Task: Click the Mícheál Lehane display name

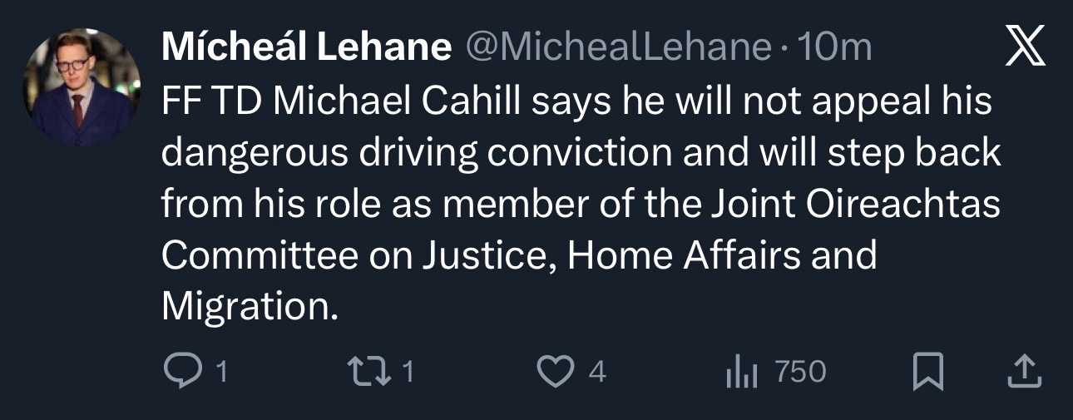Action: click(x=305, y=48)
